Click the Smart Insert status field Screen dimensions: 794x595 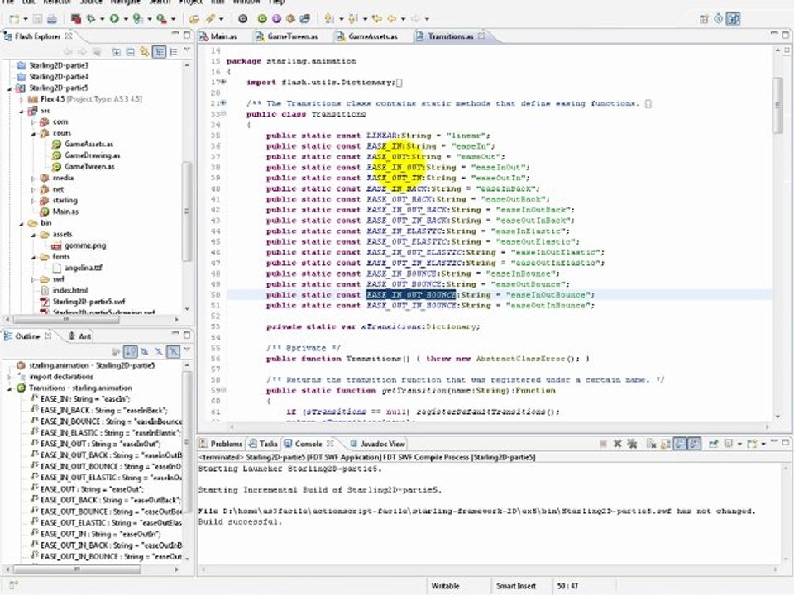(x=516, y=586)
